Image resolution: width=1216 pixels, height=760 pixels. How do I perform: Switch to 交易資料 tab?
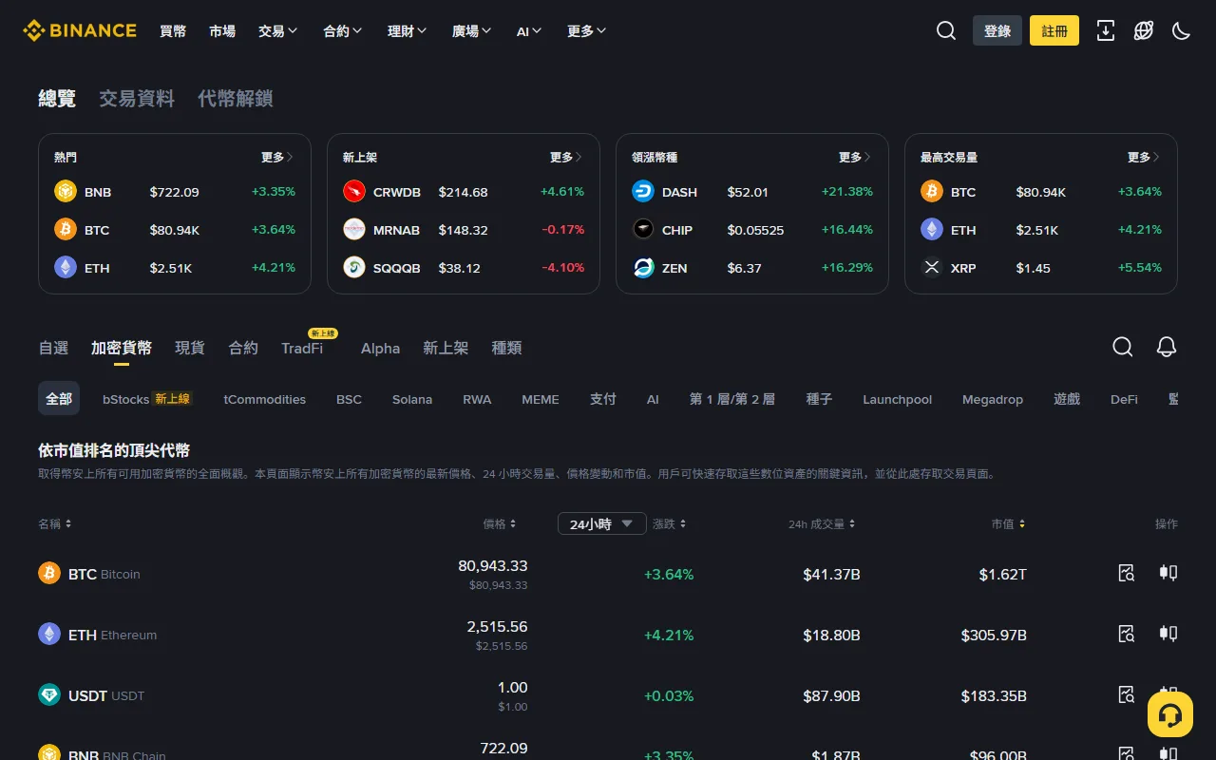click(137, 98)
